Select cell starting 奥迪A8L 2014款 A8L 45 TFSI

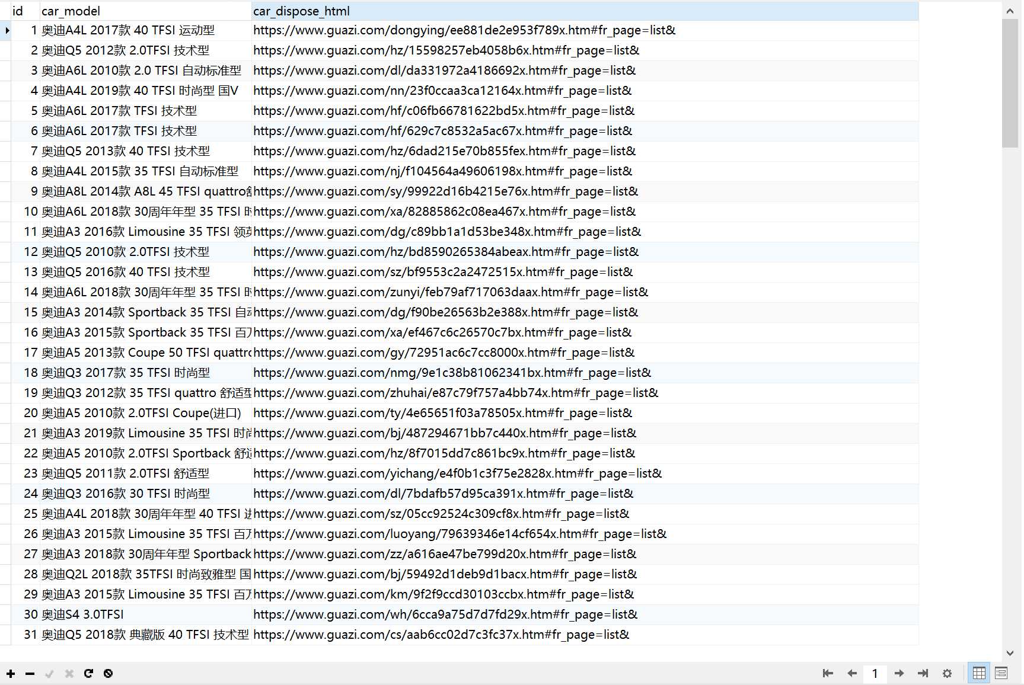145,191
